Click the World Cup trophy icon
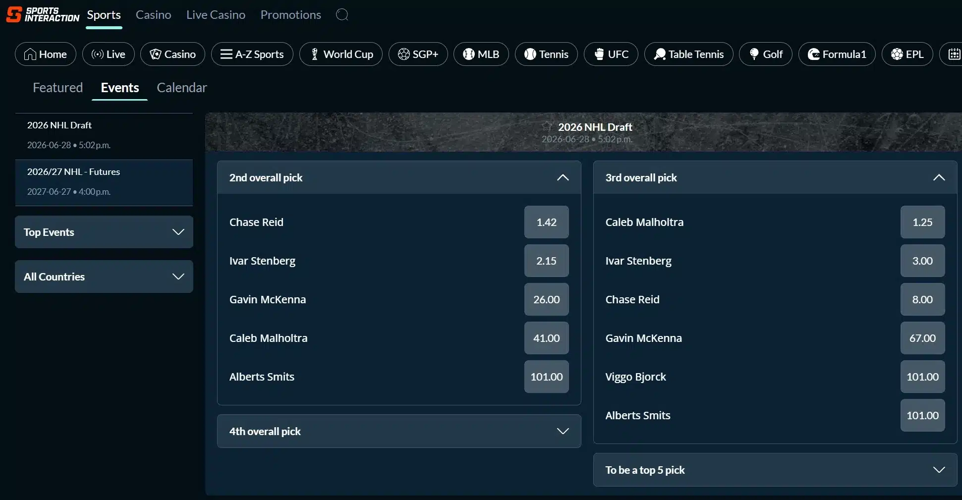 pos(314,54)
